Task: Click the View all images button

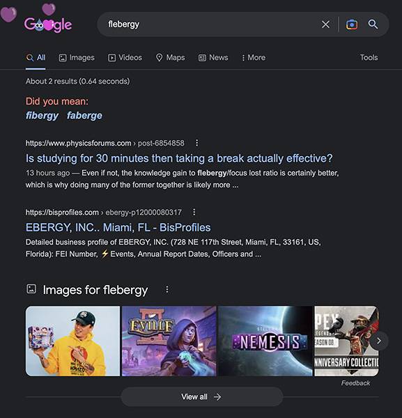Action: pos(202,396)
